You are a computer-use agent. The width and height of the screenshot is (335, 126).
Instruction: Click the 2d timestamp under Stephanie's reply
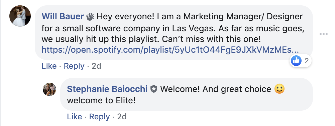[122, 117]
